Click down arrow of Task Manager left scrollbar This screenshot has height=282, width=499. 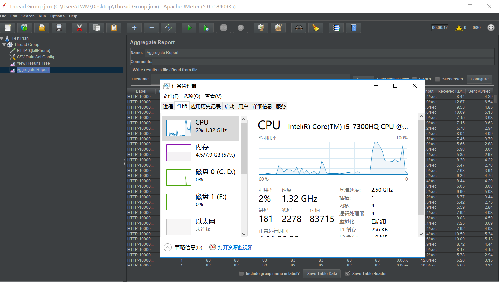[x=244, y=234]
